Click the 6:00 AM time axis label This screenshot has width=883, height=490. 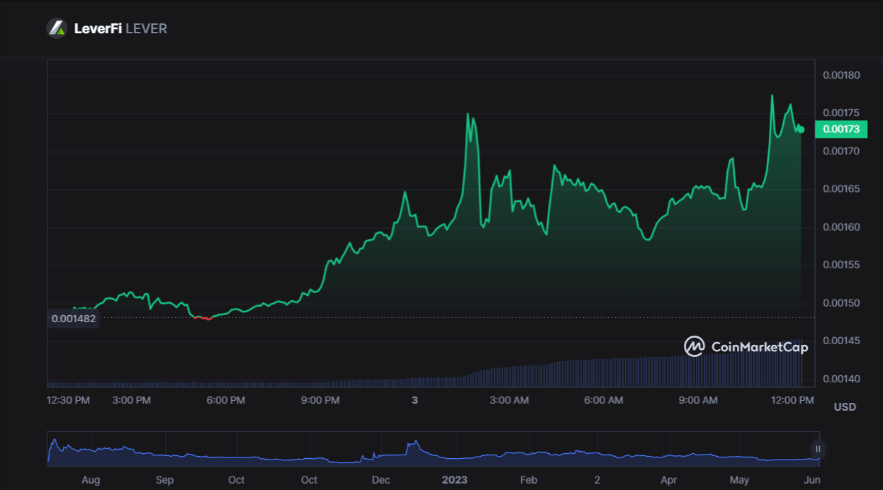[604, 400]
